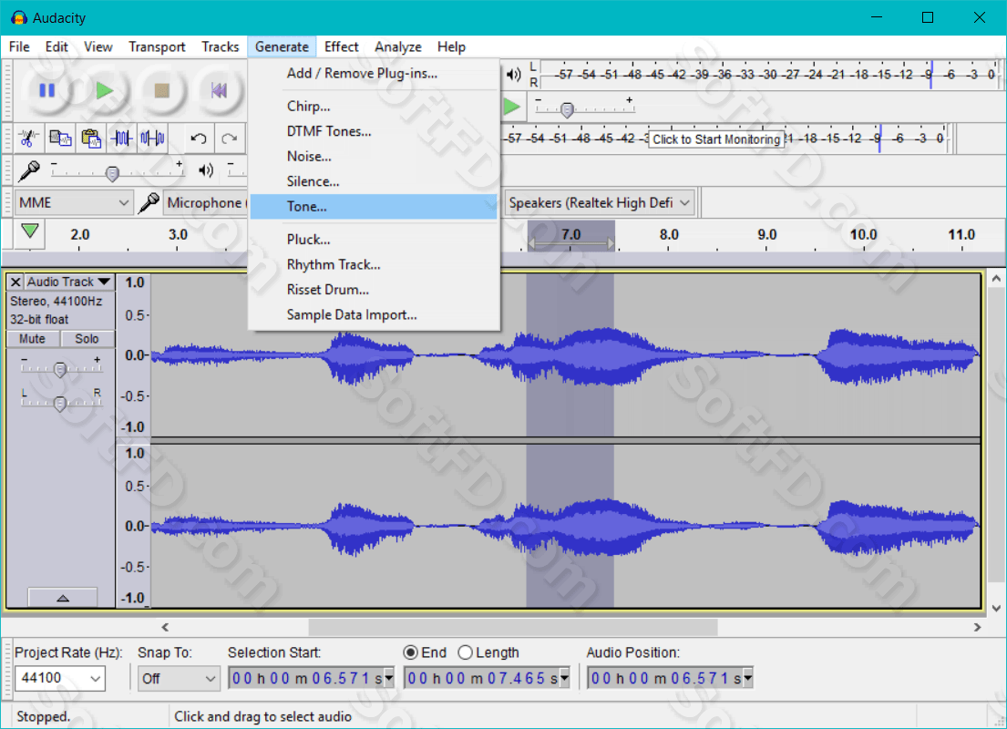Choose Noise... from the menu

point(373,156)
